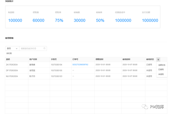Click the 核销率 value 50%
This screenshot has height=114, width=169.
[x=100, y=20]
